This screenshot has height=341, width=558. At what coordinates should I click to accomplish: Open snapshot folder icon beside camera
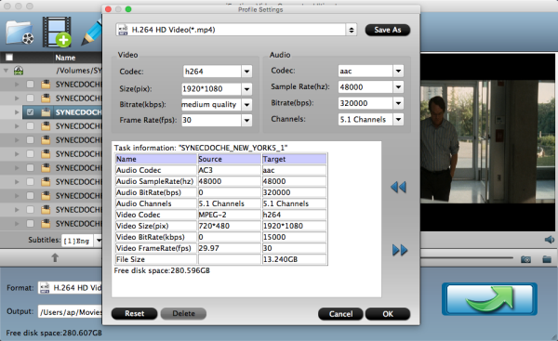pyautogui.click(x=547, y=259)
